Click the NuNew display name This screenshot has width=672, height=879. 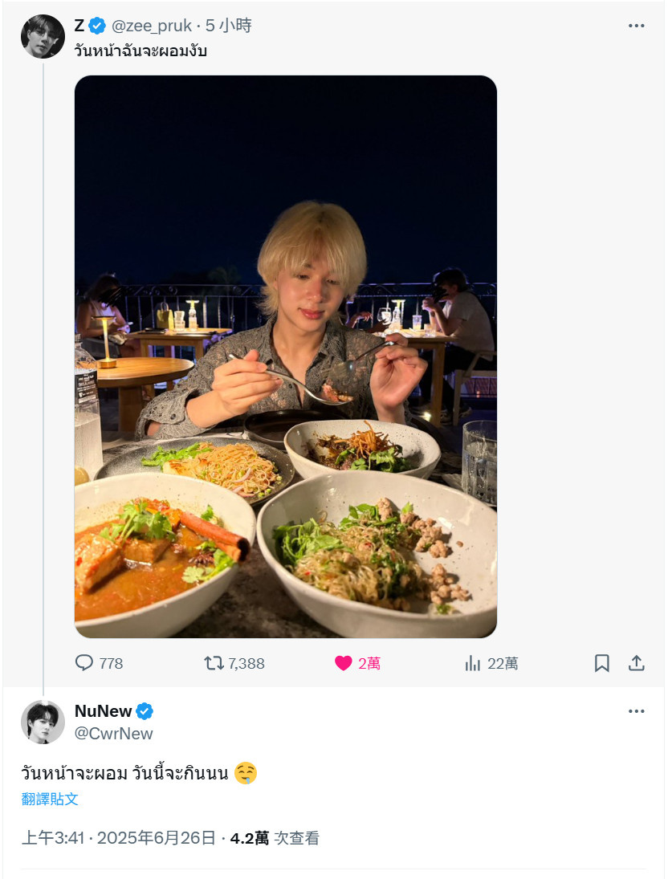pos(103,710)
